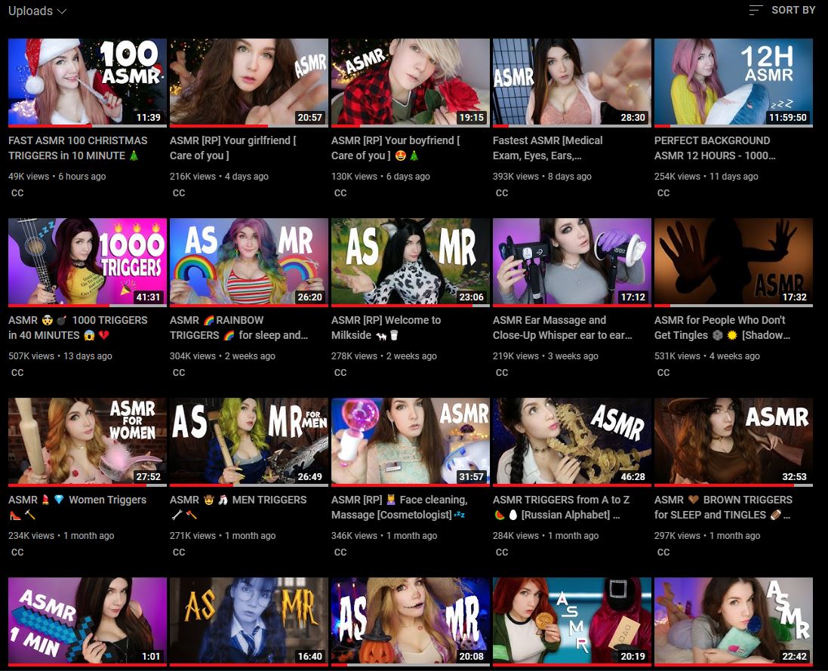Click '49K views • 6 hours ago' text
This screenshot has height=671, width=828.
(57, 177)
